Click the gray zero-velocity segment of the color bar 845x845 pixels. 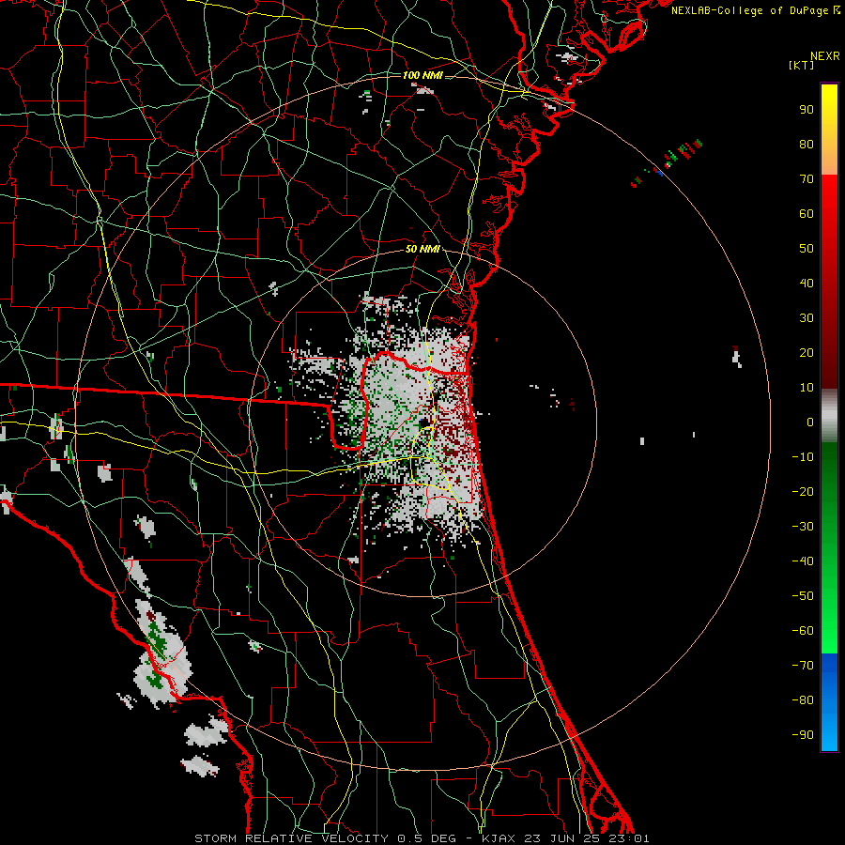pos(829,416)
